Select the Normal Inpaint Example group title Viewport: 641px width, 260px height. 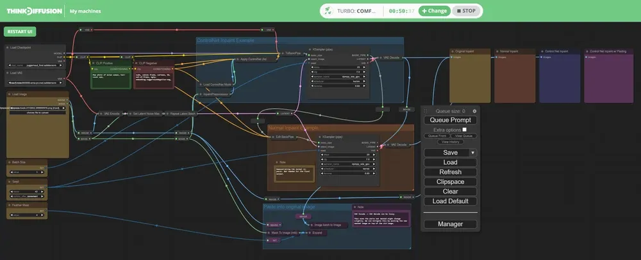(293, 128)
